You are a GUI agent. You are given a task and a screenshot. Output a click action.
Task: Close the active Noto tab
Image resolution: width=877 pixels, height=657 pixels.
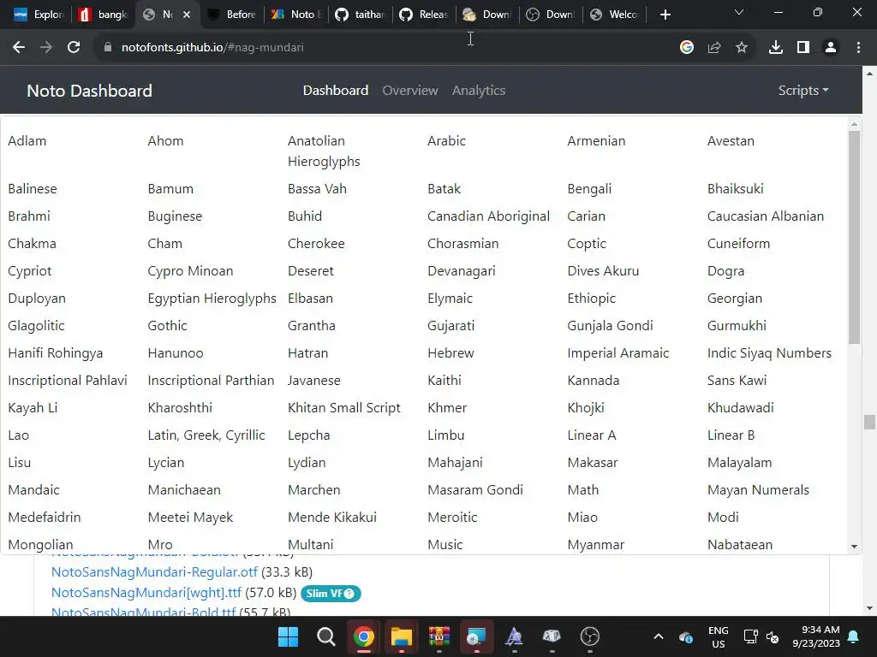(x=187, y=15)
